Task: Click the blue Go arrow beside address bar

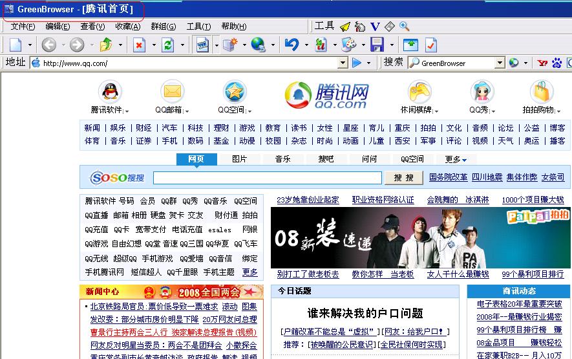Action: coord(357,63)
